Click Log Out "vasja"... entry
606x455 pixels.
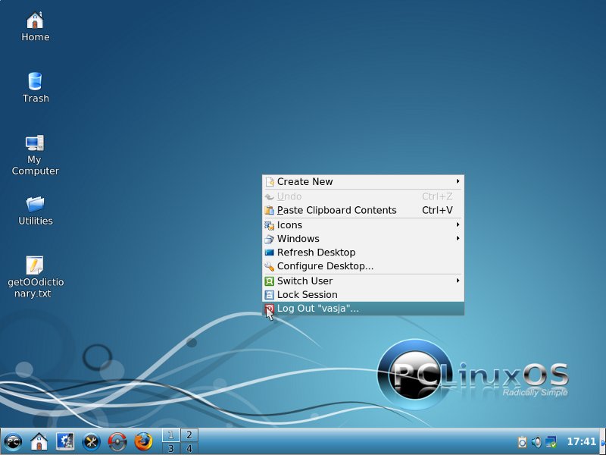pos(317,309)
